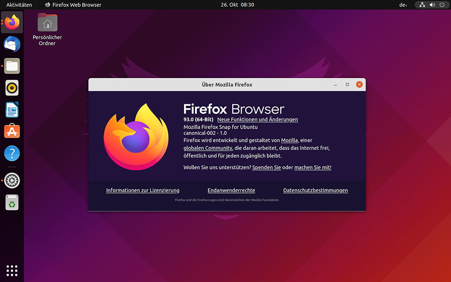Click the large Firefox logo in dialog
Screen dimensions: 451x282
click(136, 137)
